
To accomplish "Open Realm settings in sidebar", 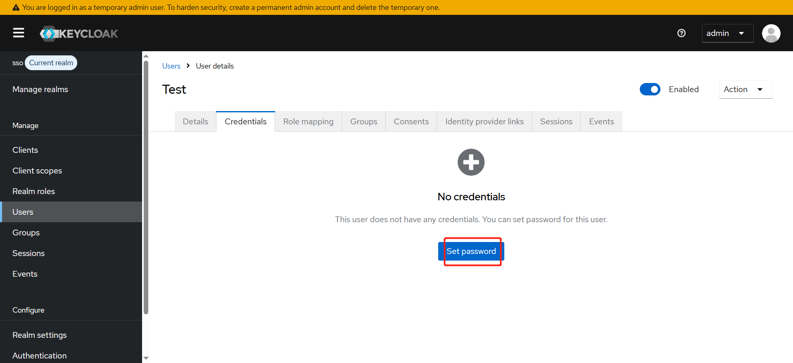I will coord(71,335).
